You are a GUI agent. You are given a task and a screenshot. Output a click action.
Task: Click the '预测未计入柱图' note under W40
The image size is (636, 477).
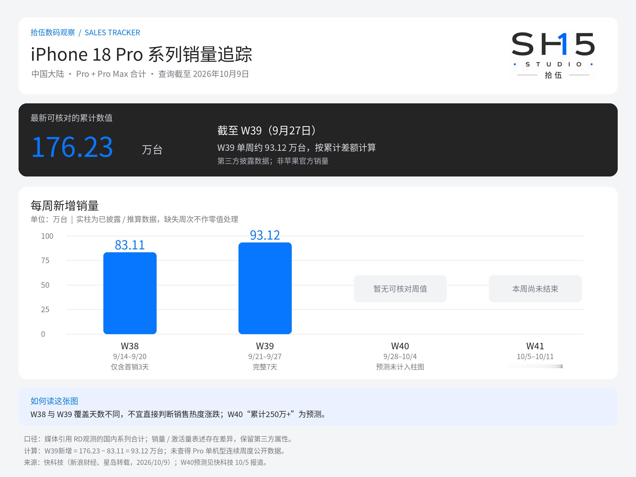pyautogui.click(x=400, y=367)
